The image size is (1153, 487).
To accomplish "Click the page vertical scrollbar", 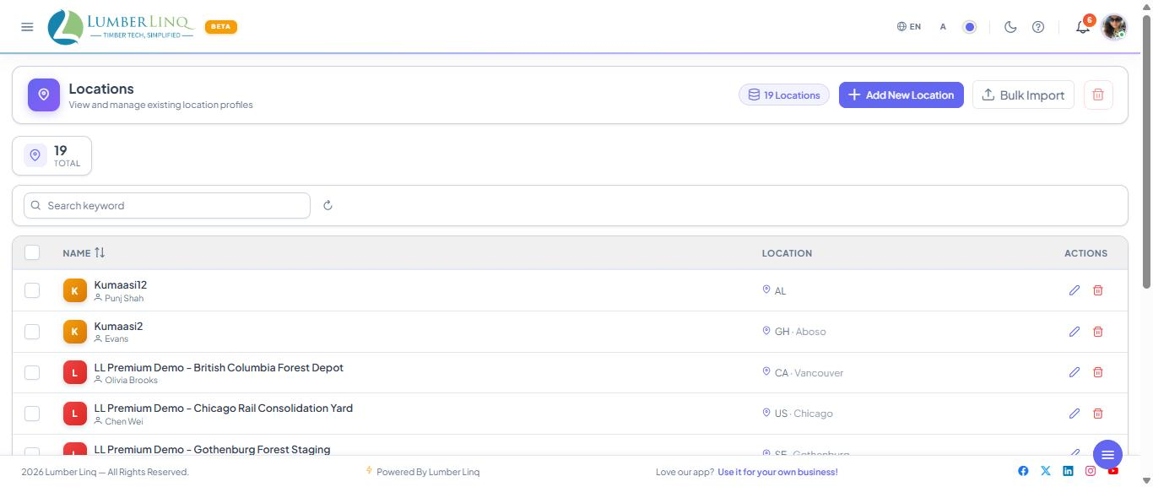I will tap(1146, 152).
